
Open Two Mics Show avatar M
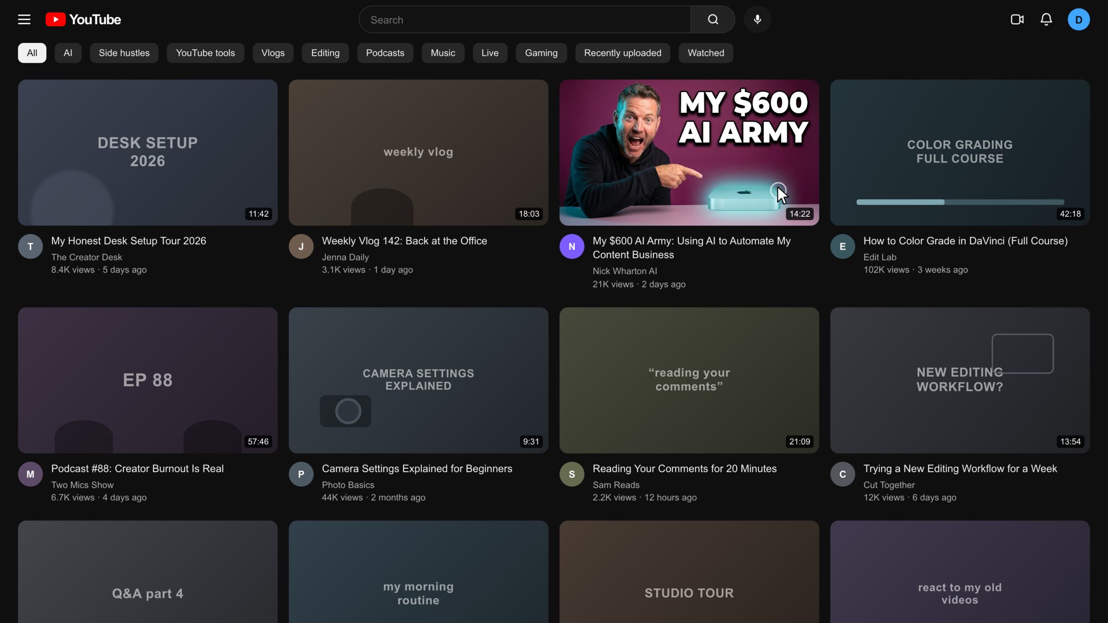click(x=30, y=474)
